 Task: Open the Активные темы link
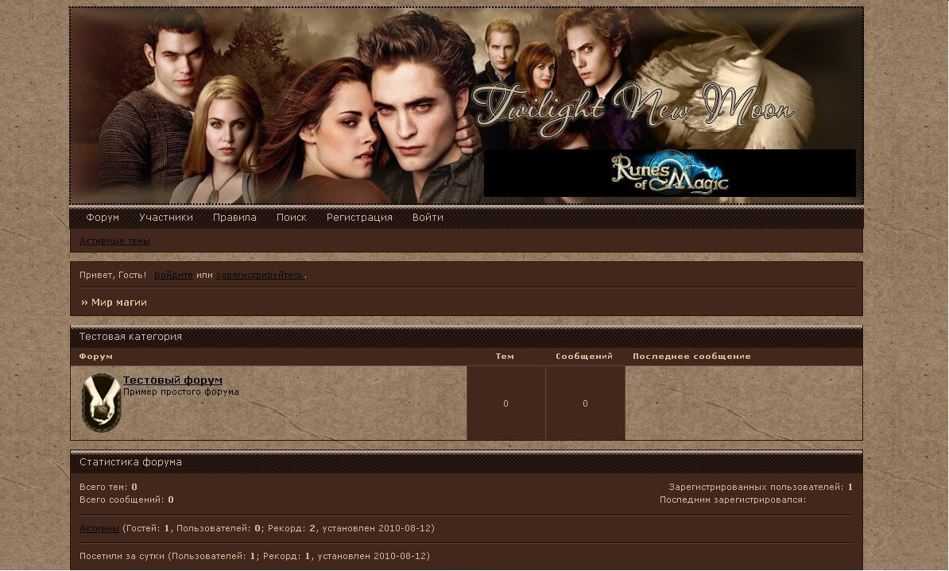click(114, 241)
